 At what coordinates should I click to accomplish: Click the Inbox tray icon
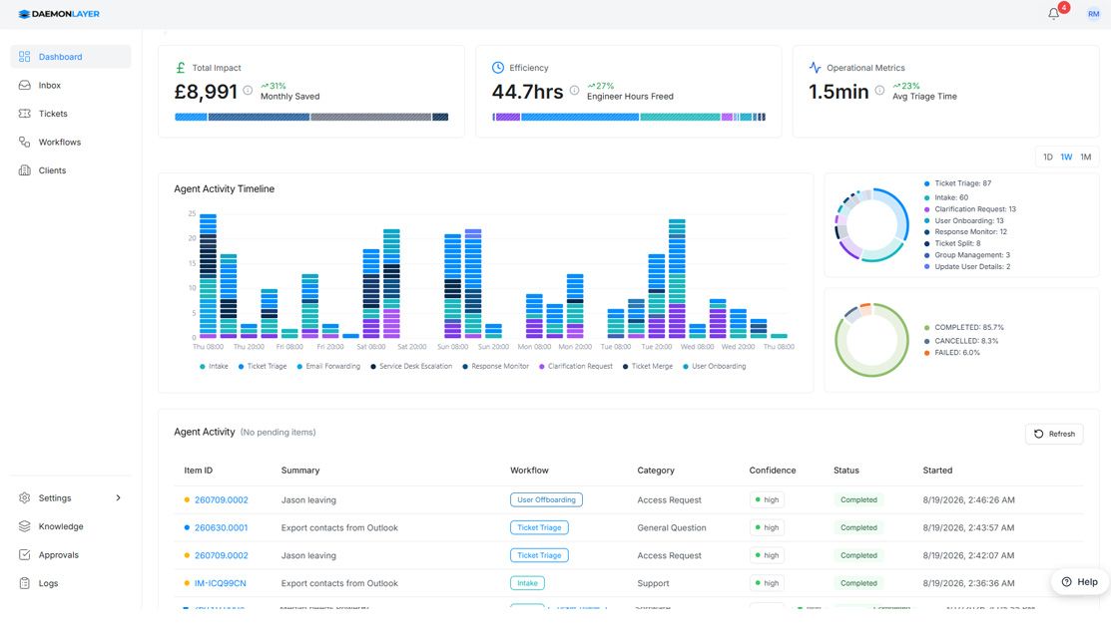coord(25,85)
